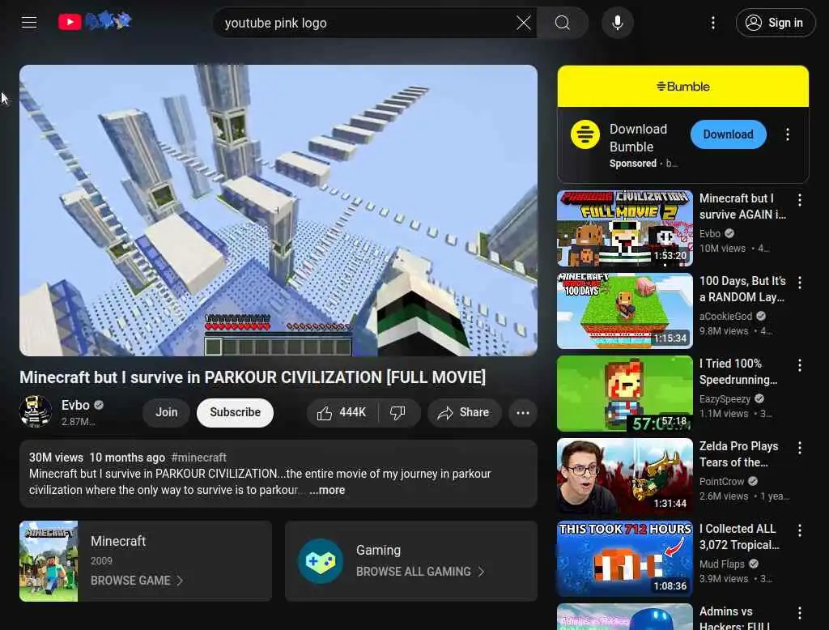Click the #minecraft hashtag
Viewport: 829px width, 630px height.
click(199, 458)
